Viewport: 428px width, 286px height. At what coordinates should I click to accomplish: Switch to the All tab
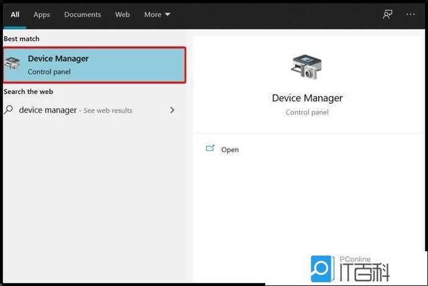[x=15, y=15]
